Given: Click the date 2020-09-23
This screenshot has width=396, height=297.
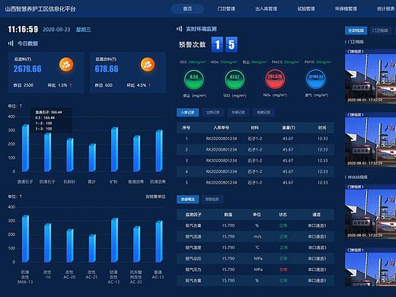Looking at the screenshot, I should click(x=56, y=30).
